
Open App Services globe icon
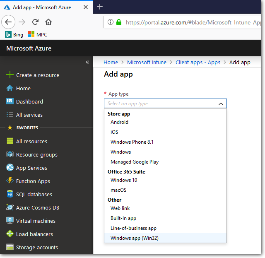click(x=10, y=168)
